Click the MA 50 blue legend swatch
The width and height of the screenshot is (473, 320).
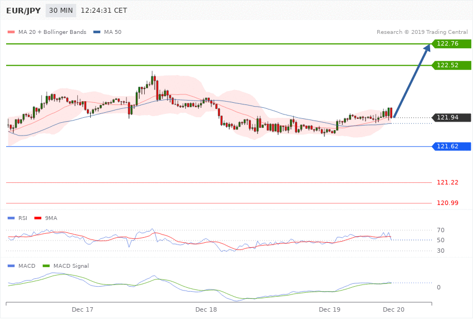click(97, 32)
